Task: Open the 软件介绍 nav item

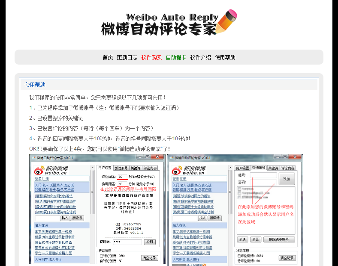Action: pos(200,57)
